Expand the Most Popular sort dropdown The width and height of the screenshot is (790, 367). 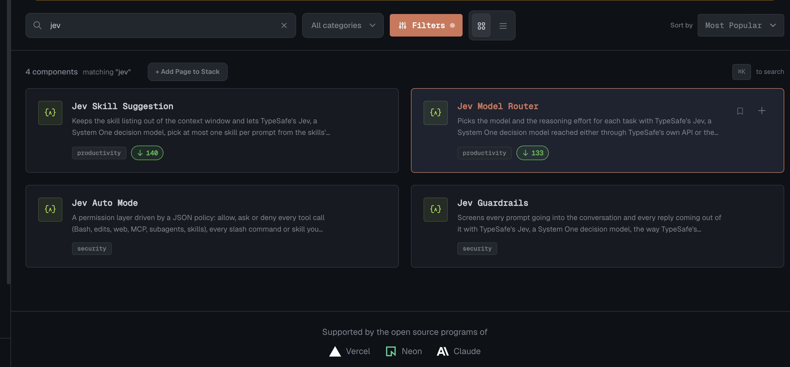740,26
